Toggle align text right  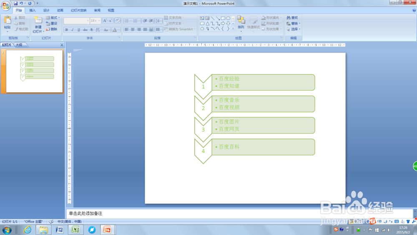tap(139, 29)
